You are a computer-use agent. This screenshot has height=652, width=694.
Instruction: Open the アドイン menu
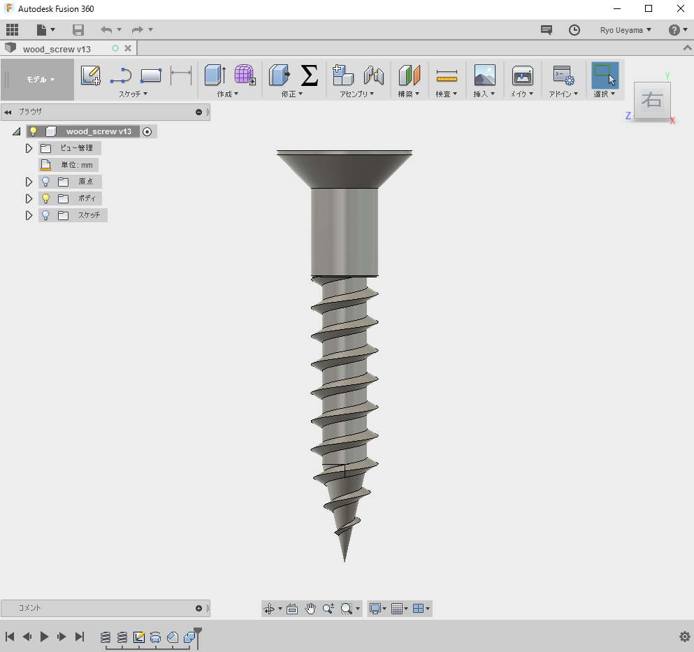[x=563, y=94]
